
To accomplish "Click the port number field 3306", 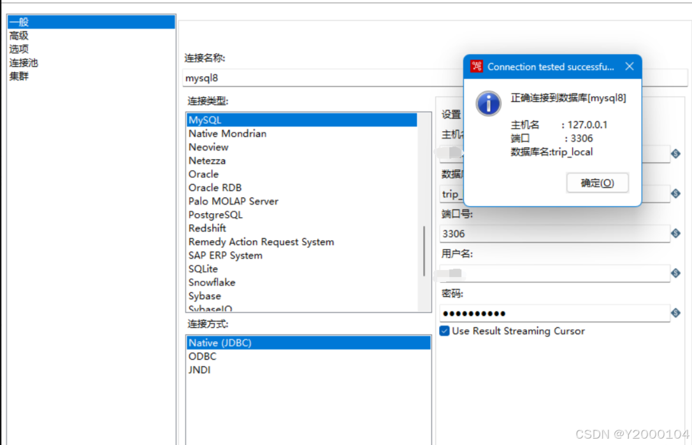I will pyautogui.click(x=555, y=233).
